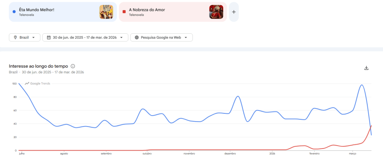Click the red square on second term

click(124, 12)
